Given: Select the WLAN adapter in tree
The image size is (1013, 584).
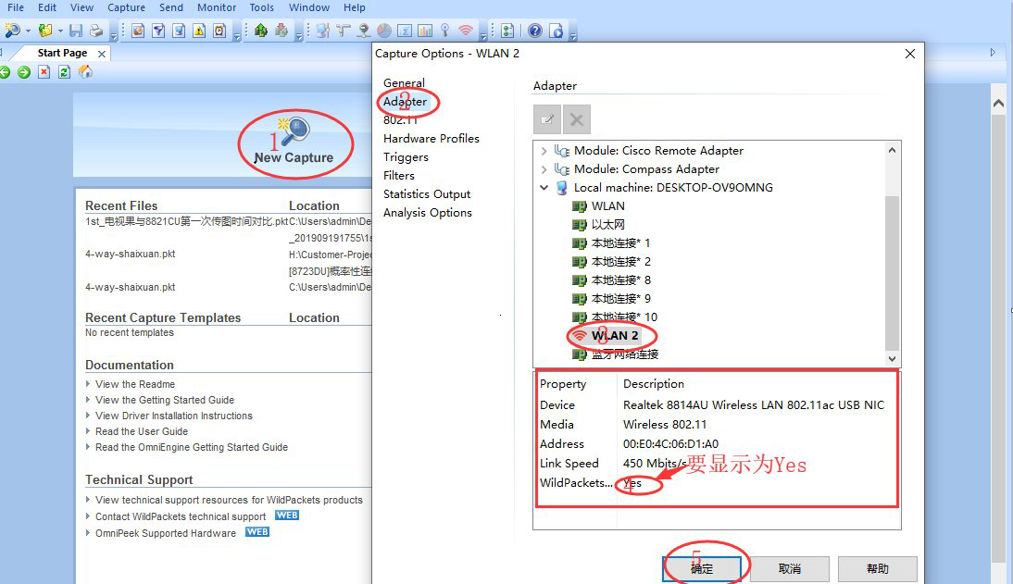Looking at the screenshot, I should (x=608, y=206).
